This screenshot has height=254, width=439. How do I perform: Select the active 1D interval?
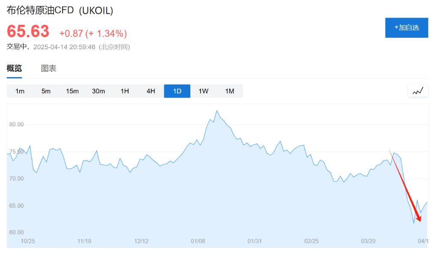(177, 91)
